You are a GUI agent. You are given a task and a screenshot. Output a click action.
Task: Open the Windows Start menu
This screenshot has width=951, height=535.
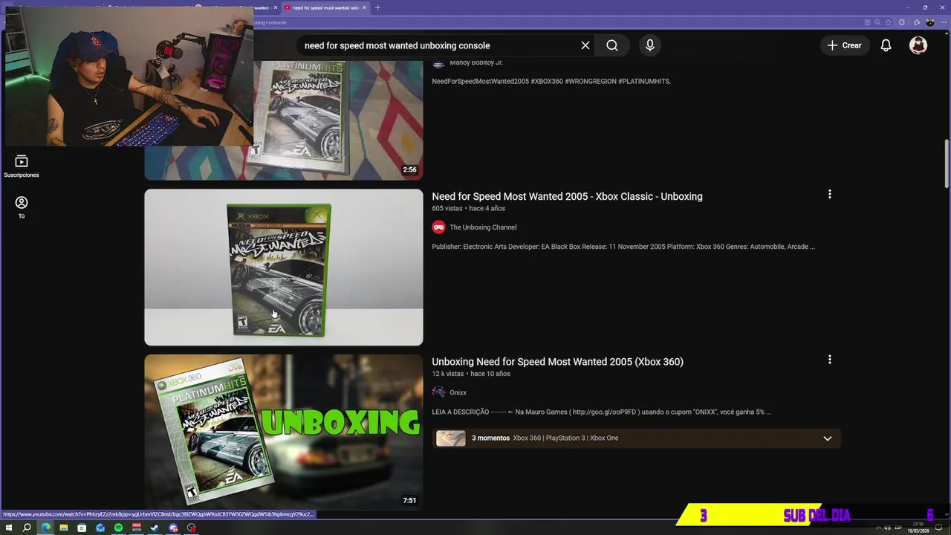8,528
